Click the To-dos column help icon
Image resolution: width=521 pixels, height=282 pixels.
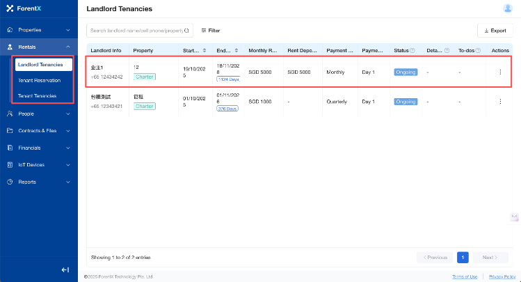(479, 51)
